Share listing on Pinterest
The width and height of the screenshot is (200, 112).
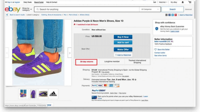[176, 15]
